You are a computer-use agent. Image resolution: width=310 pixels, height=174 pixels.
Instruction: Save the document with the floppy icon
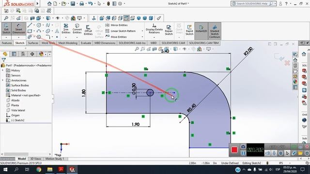tap(73, 3)
